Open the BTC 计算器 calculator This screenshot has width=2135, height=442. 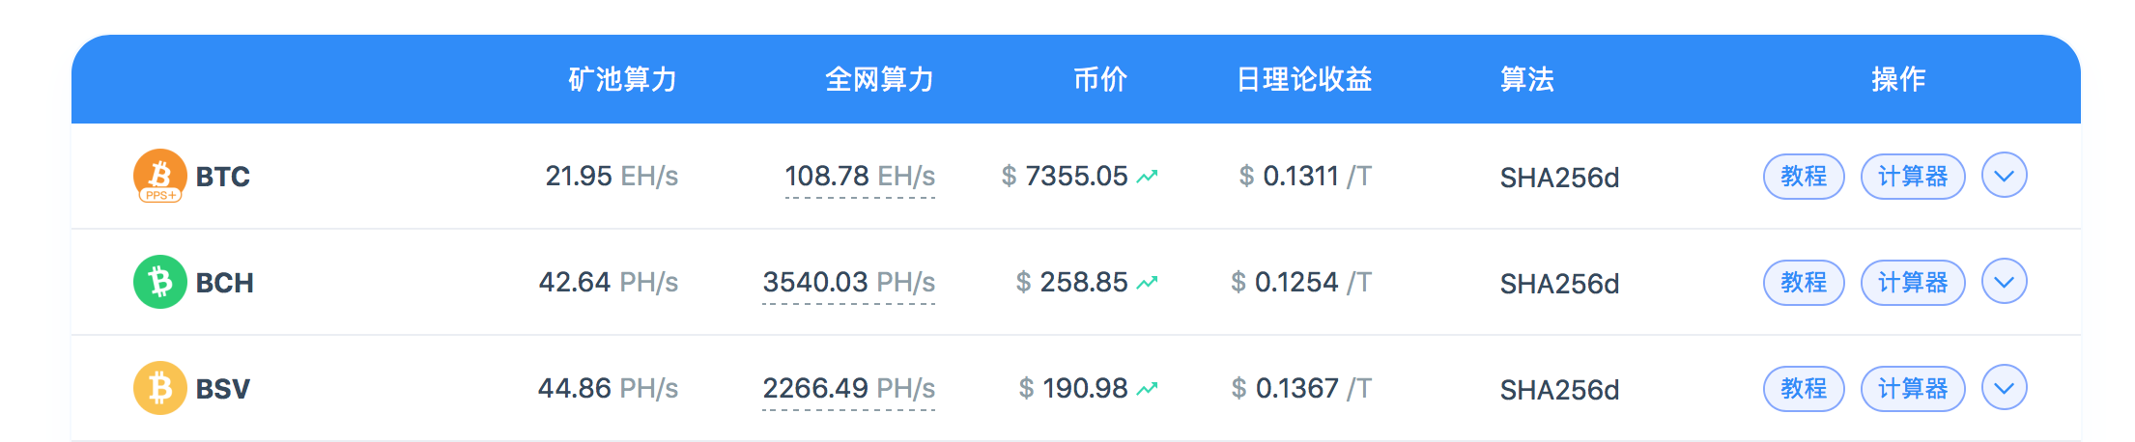(x=1913, y=177)
